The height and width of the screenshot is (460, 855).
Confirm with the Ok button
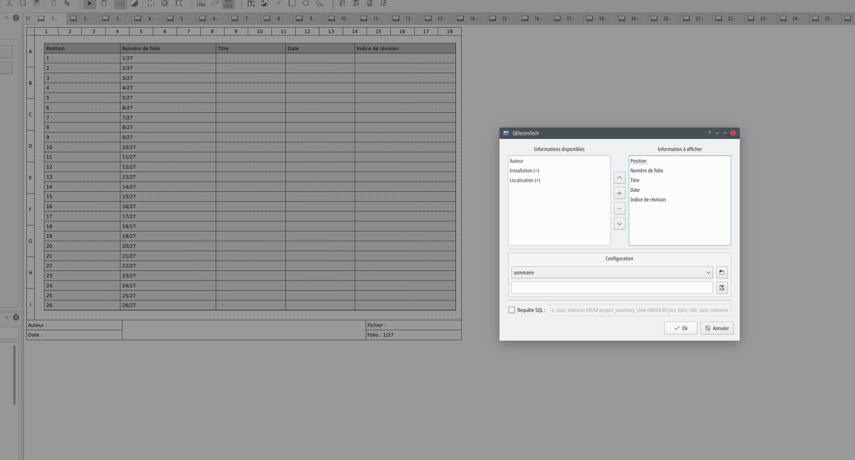(680, 328)
